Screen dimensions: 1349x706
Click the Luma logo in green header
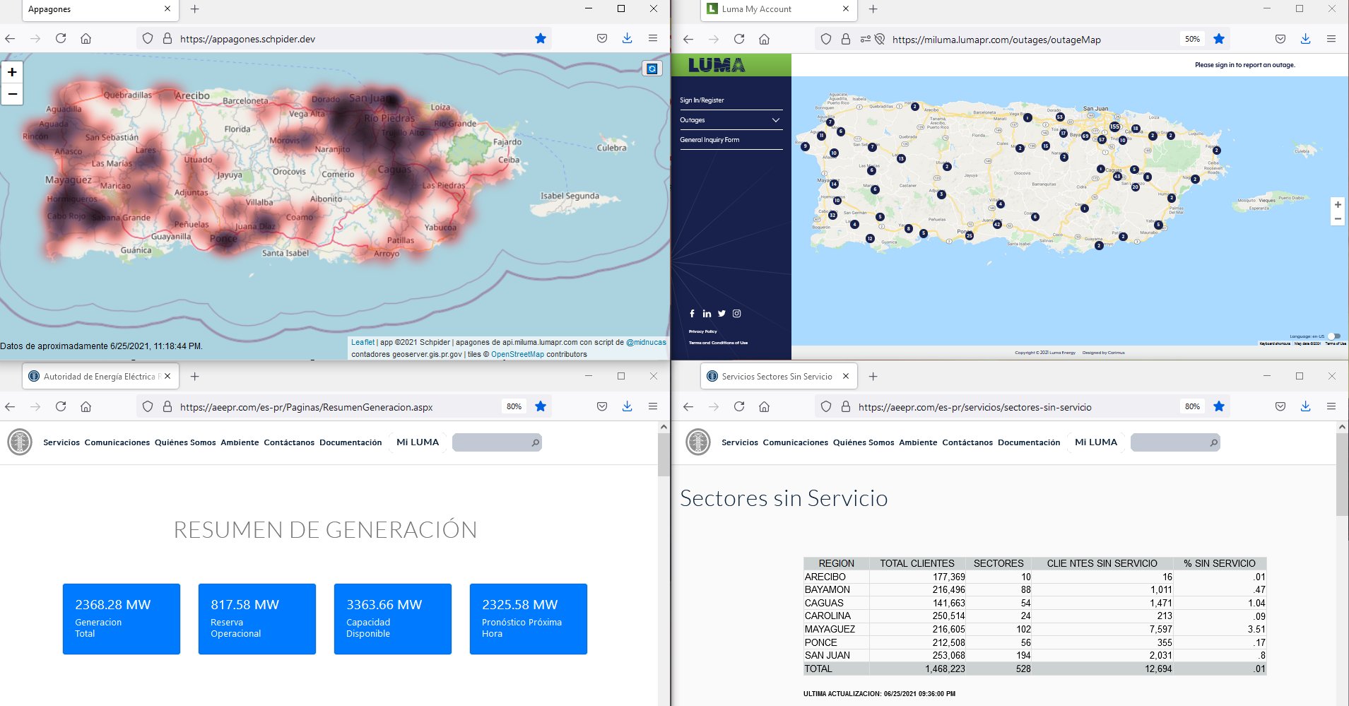pos(717,65)
